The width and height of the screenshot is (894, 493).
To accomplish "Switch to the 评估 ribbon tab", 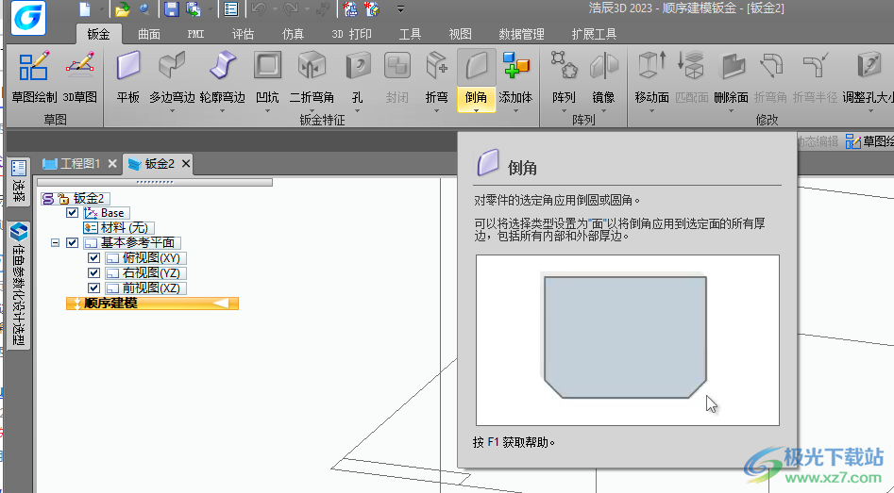I will tap(243, 34).
